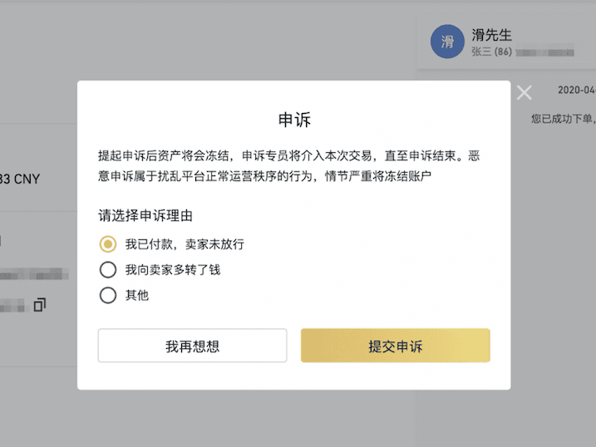
Task: Click the appeal warning paragraph text
Action: pyautogui.click(x=289, y=166)
